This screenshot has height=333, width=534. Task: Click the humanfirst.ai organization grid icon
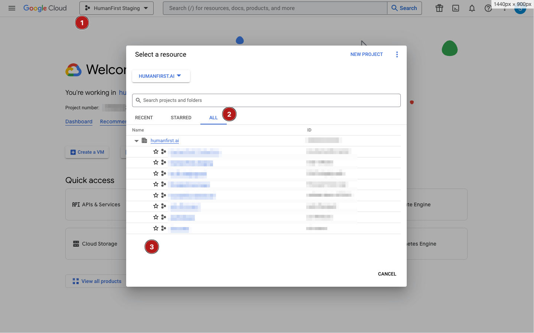click(x=144, y=141)
